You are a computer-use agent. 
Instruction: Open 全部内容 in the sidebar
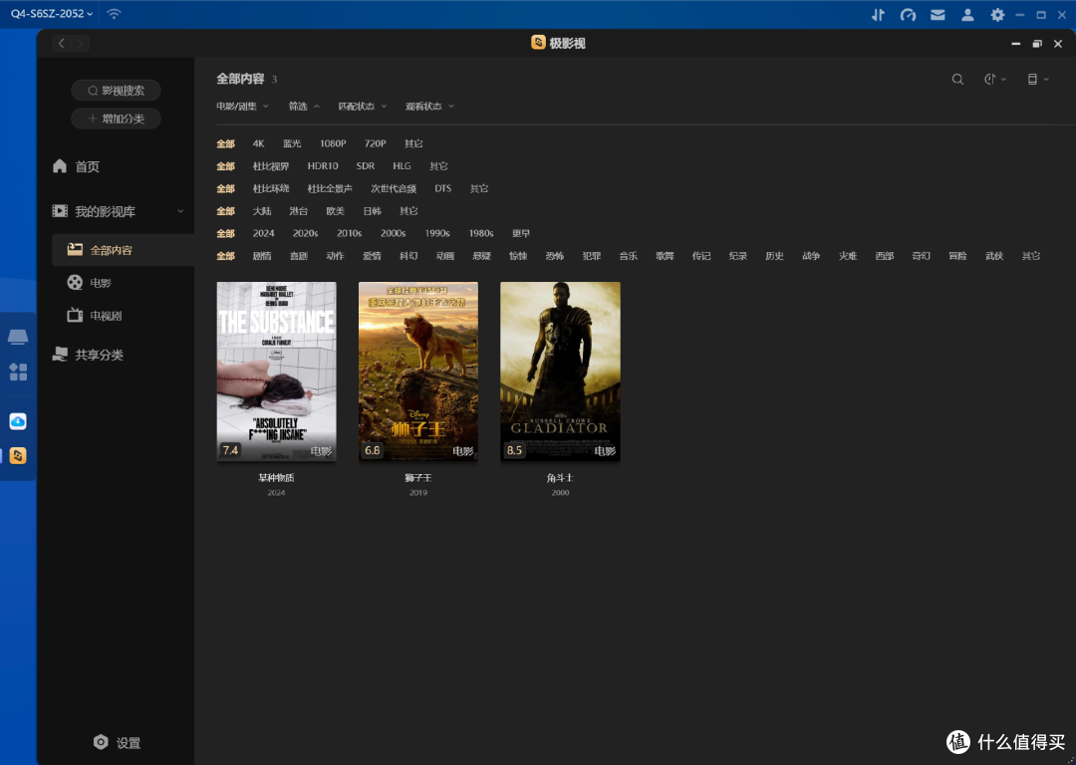click(x=124, y=250)
